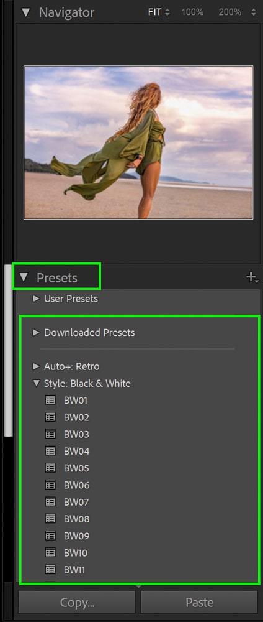The height and width of the screenshot is (622, 263).
Task: Collapse the Navigator panel
Action: click(25, 12)
